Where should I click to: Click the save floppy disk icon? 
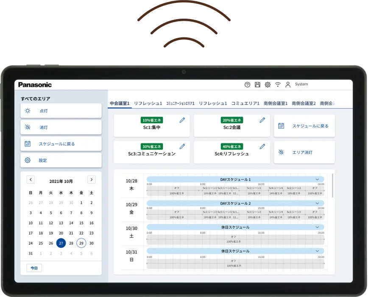pos(257,84)
